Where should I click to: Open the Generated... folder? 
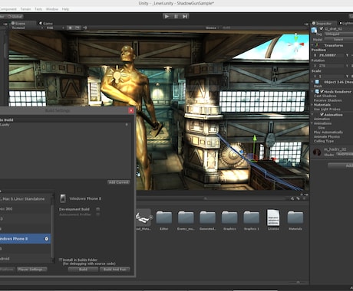208,217
